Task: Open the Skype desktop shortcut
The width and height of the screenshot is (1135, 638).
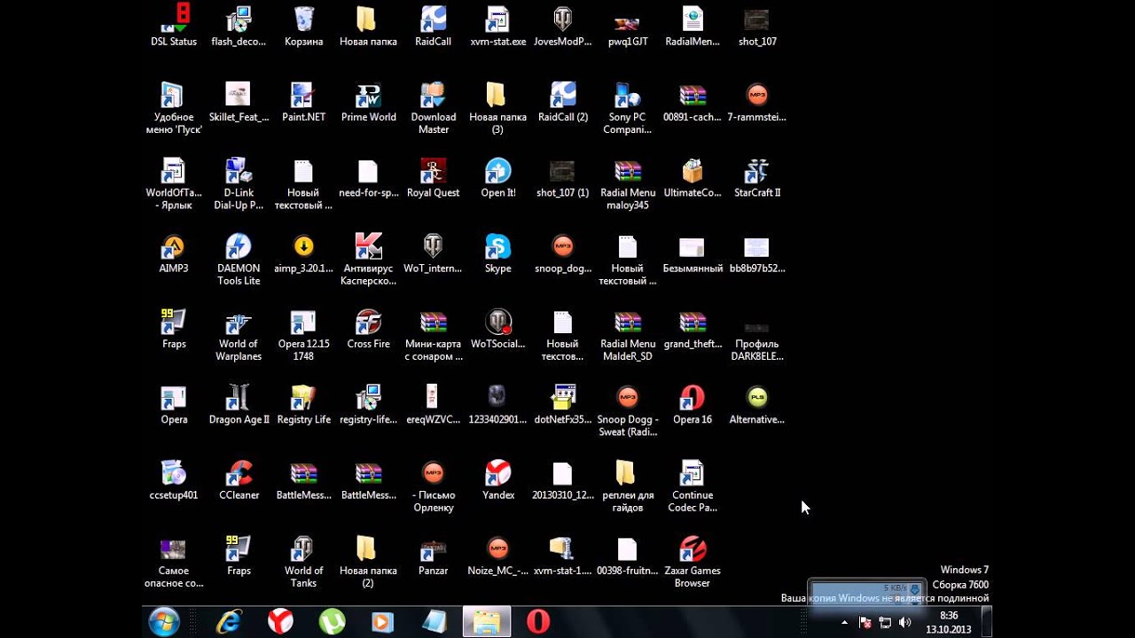Action: [497, 253]
